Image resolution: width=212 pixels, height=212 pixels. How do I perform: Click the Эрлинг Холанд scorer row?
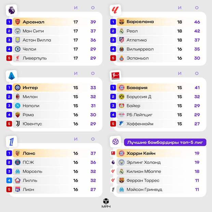(x=161, y=162)
